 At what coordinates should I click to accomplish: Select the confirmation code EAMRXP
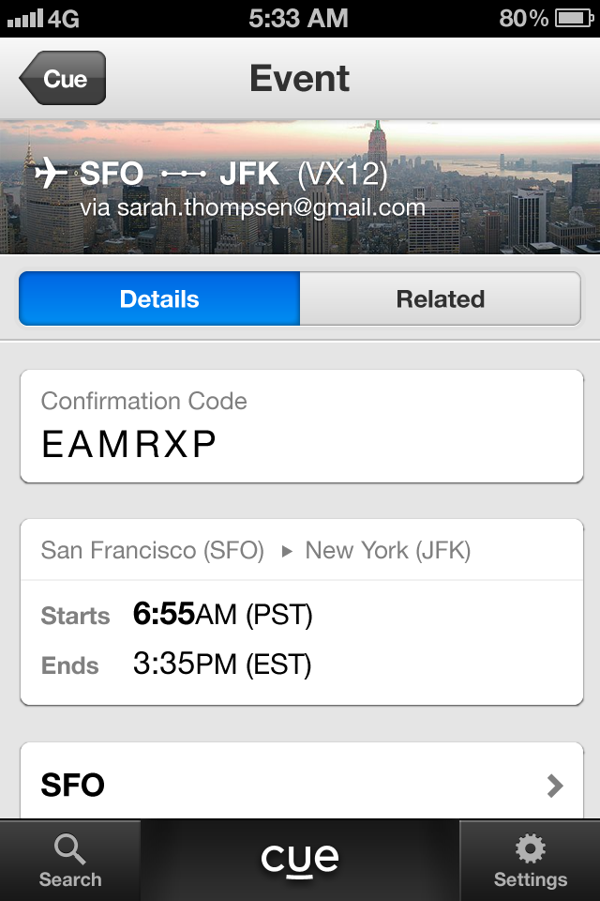click(x=129, y=445)
